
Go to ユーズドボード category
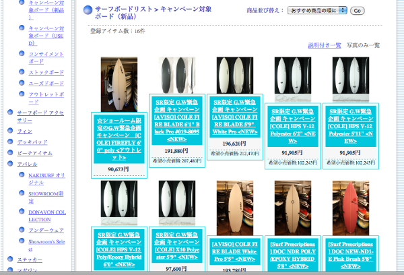(x=46, y=84)
